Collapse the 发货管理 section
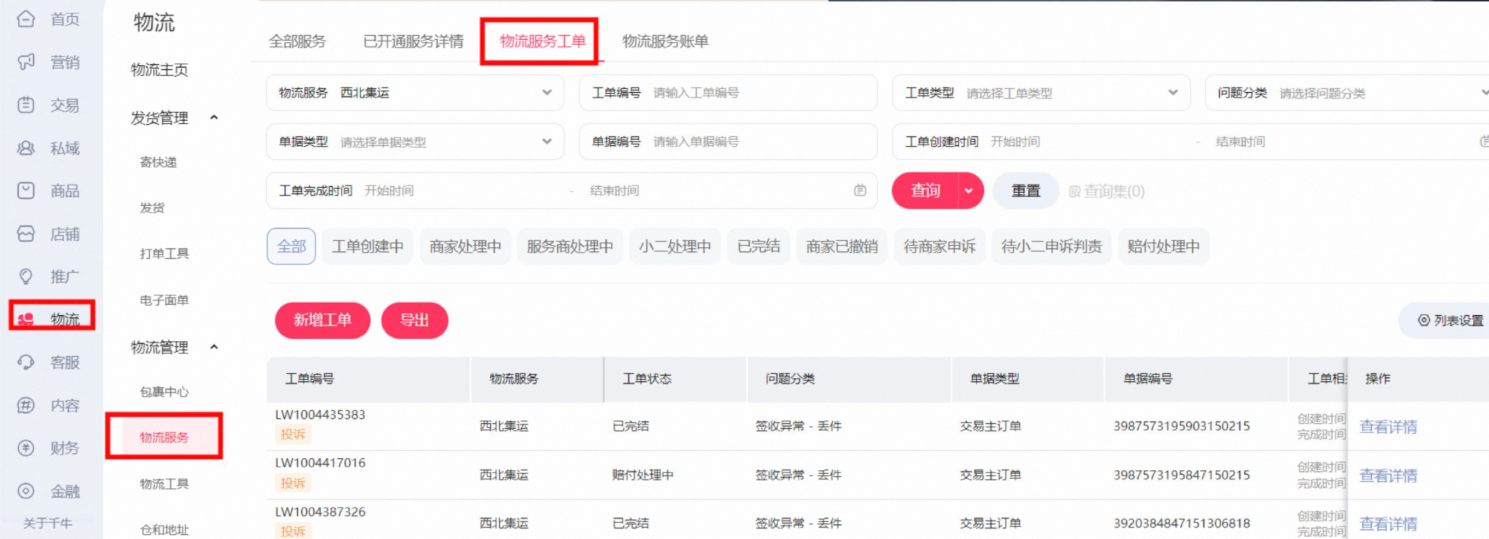Image resolution: width=1489 pixels, height=539 pixels. pos(214,118)
